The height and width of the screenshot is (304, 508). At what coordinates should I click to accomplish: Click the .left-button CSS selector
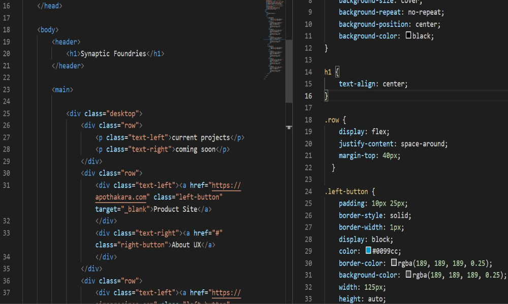[x=347, y=192]
